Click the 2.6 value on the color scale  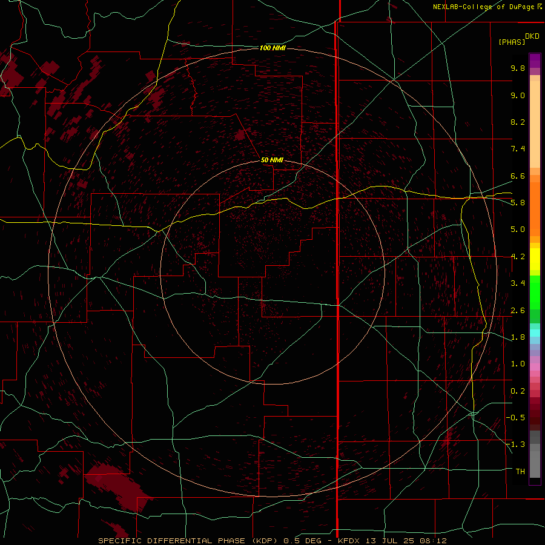518,311
